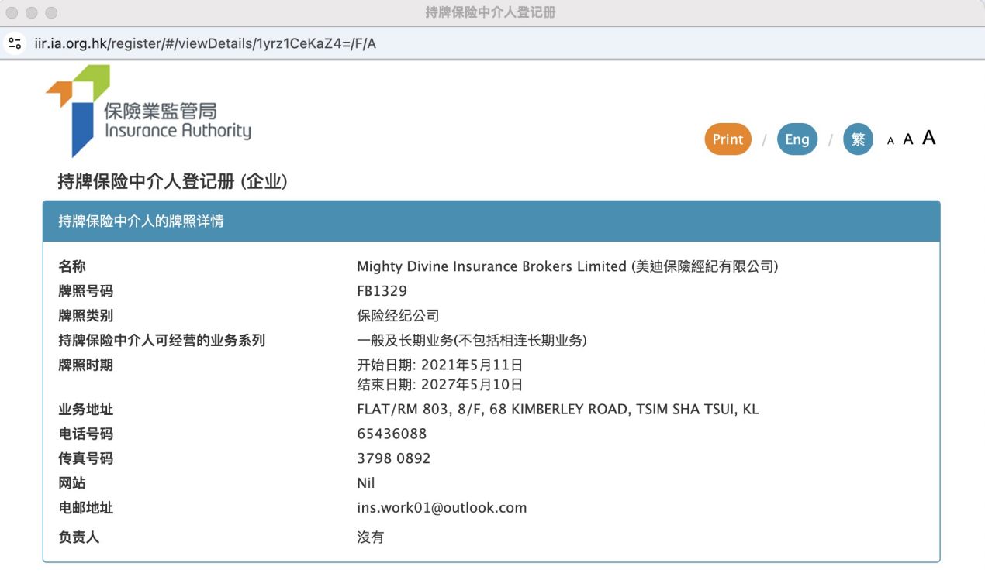Click the licence number FB1329

(x=382, y=291)
